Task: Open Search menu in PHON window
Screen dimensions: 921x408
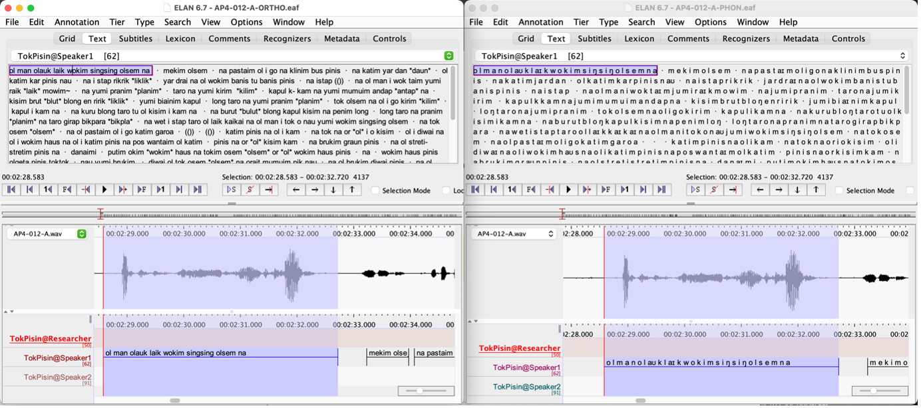Action: tap(642, 22)
